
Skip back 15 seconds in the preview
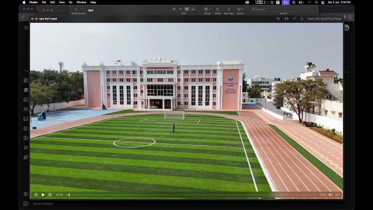(36, 195)
